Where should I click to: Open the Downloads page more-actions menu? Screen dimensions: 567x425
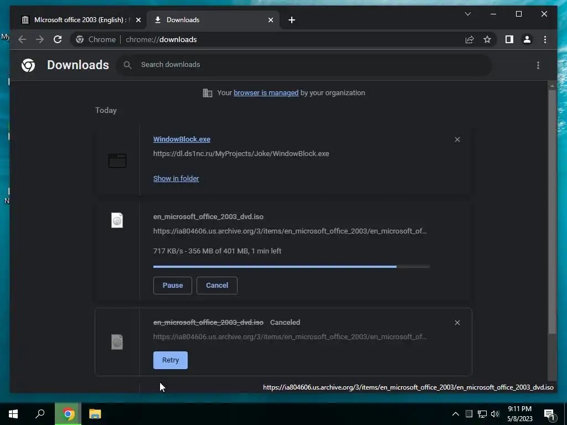(538, 65)
